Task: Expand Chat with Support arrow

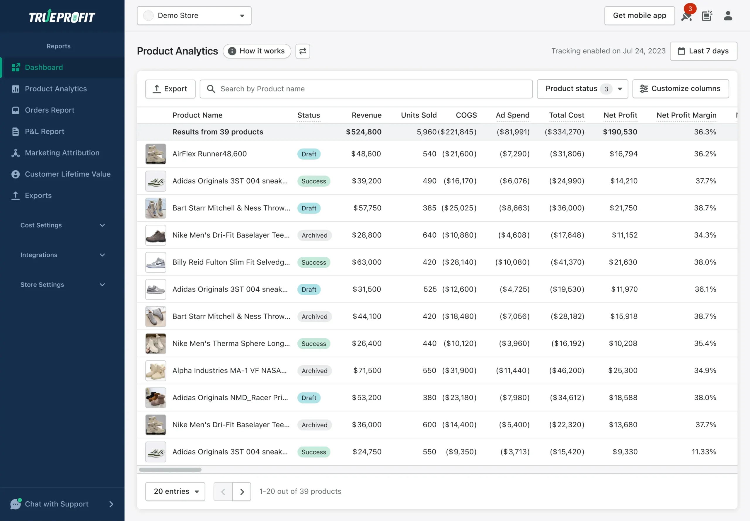Action: [111, 504]
